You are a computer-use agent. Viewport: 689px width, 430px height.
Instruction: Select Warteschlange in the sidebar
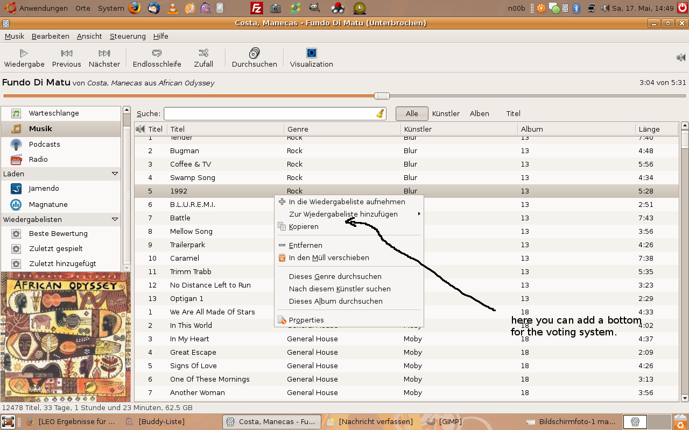pyautogui.click(x=61, y=113)
